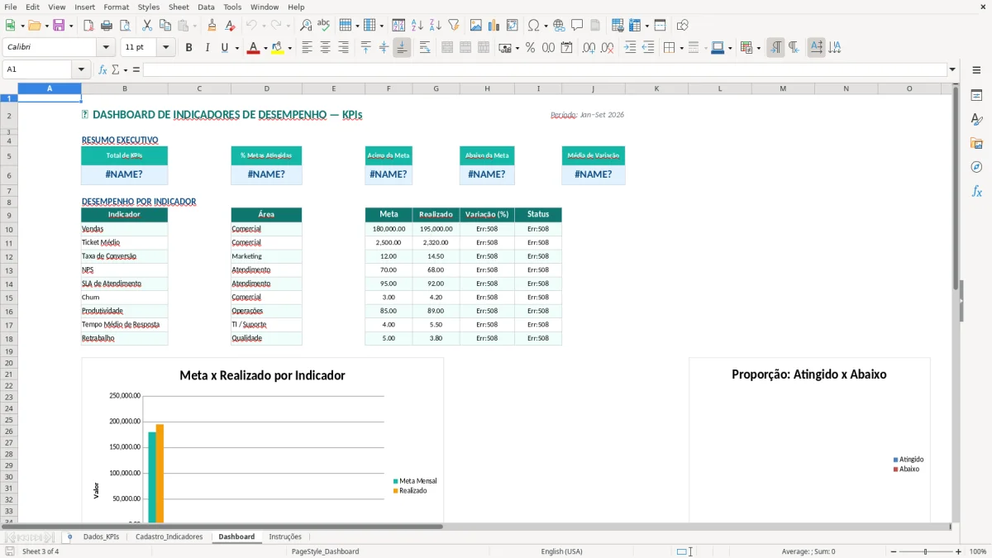Select column D header

click(266, 88)
